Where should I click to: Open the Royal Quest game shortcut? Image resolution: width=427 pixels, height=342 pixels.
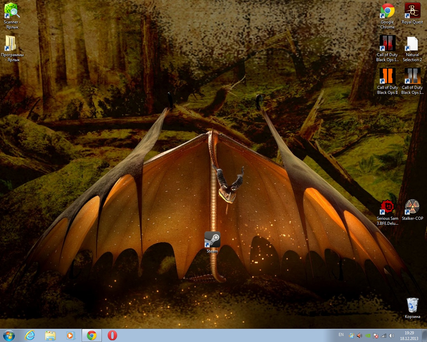412,13
